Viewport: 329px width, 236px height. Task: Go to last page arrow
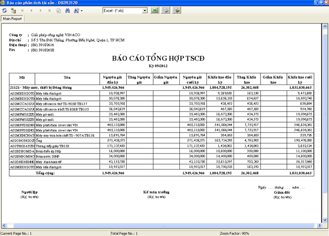pyautogui.click(x=49, y=11)
